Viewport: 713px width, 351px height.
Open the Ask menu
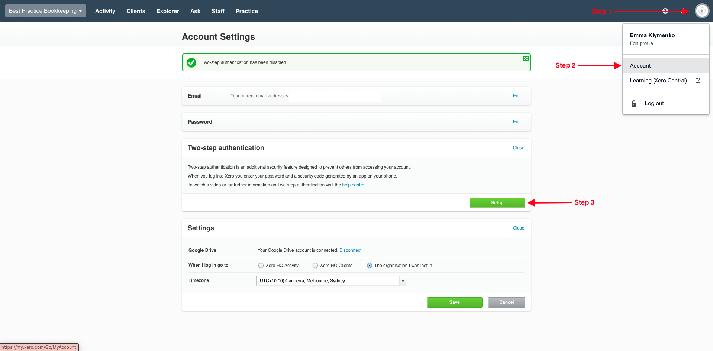[x=195, y=11]
